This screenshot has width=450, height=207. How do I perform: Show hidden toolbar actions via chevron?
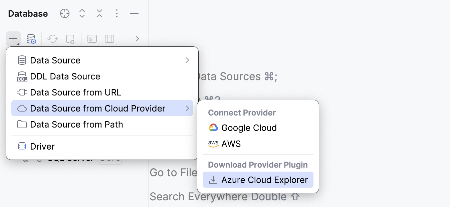pos(137,39)
